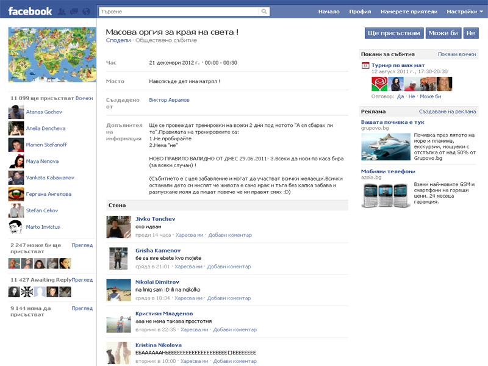Screen dimensions: 488x366
Task: Open notifications globe icon
Action: 86,11
